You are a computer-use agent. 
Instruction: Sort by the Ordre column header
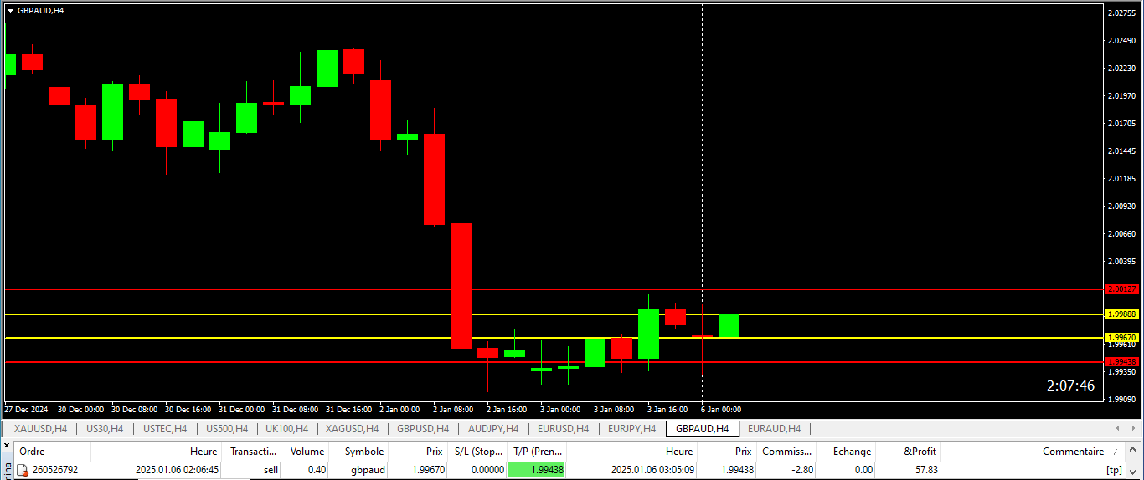pos(52,452)
